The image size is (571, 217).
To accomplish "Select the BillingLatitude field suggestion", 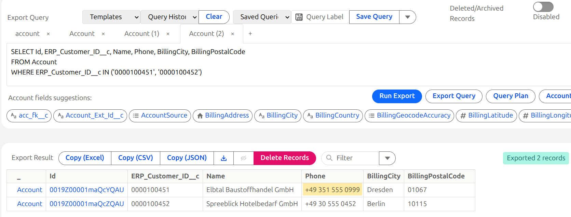I will (486, 116).
